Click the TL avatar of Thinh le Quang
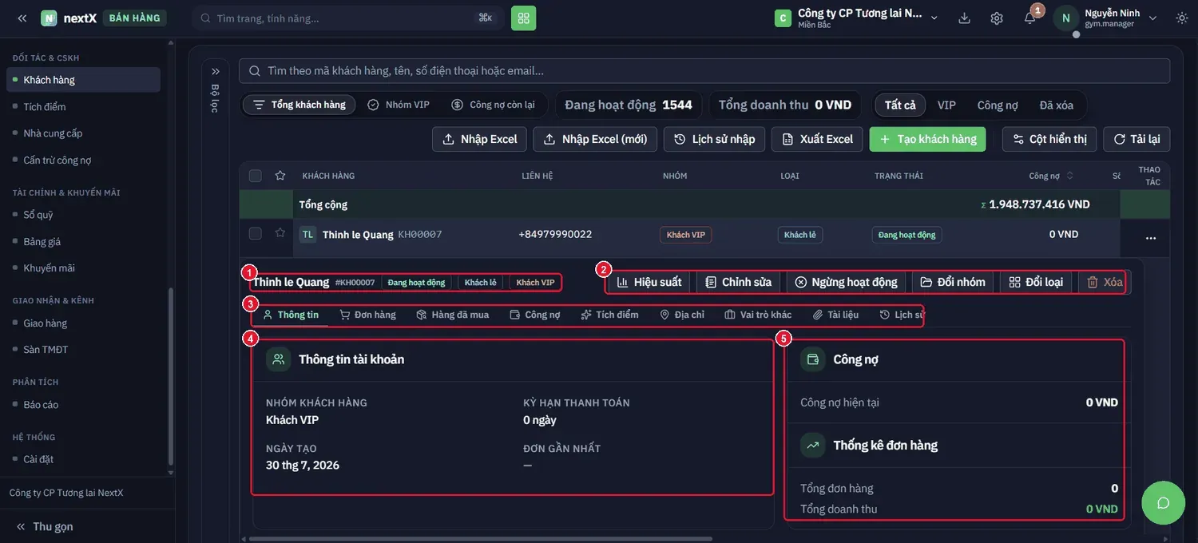Screen dimensions: 1198x543 (307, 234)
